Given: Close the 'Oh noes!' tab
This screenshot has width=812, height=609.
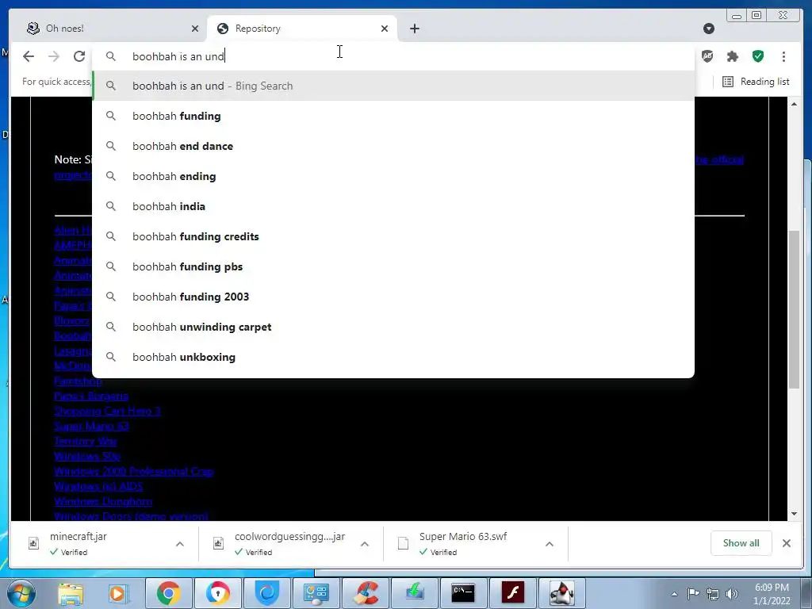Looking at the screenshot, I should pos(195,29).
